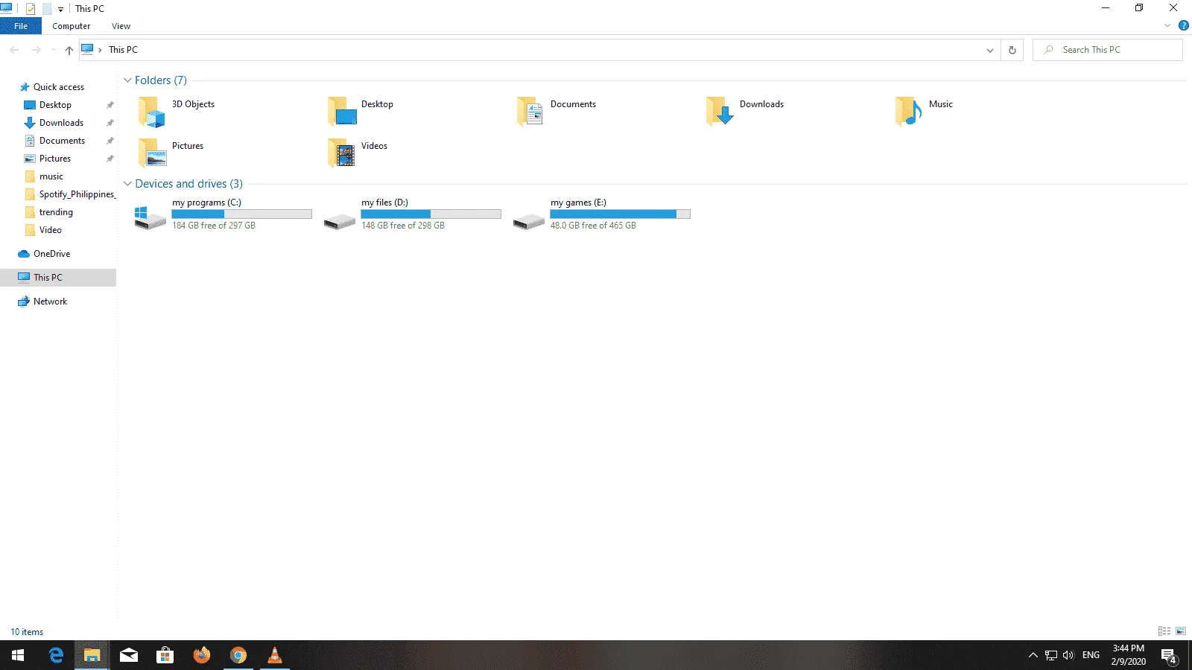Expand the ribbon with the chevron

click(x=1167, y=25)
